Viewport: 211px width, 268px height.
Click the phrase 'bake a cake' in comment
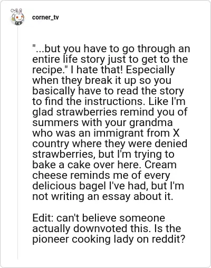point(61,165)
